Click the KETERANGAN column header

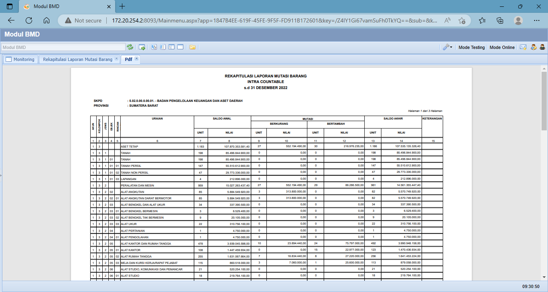click(x=432, y=119)
